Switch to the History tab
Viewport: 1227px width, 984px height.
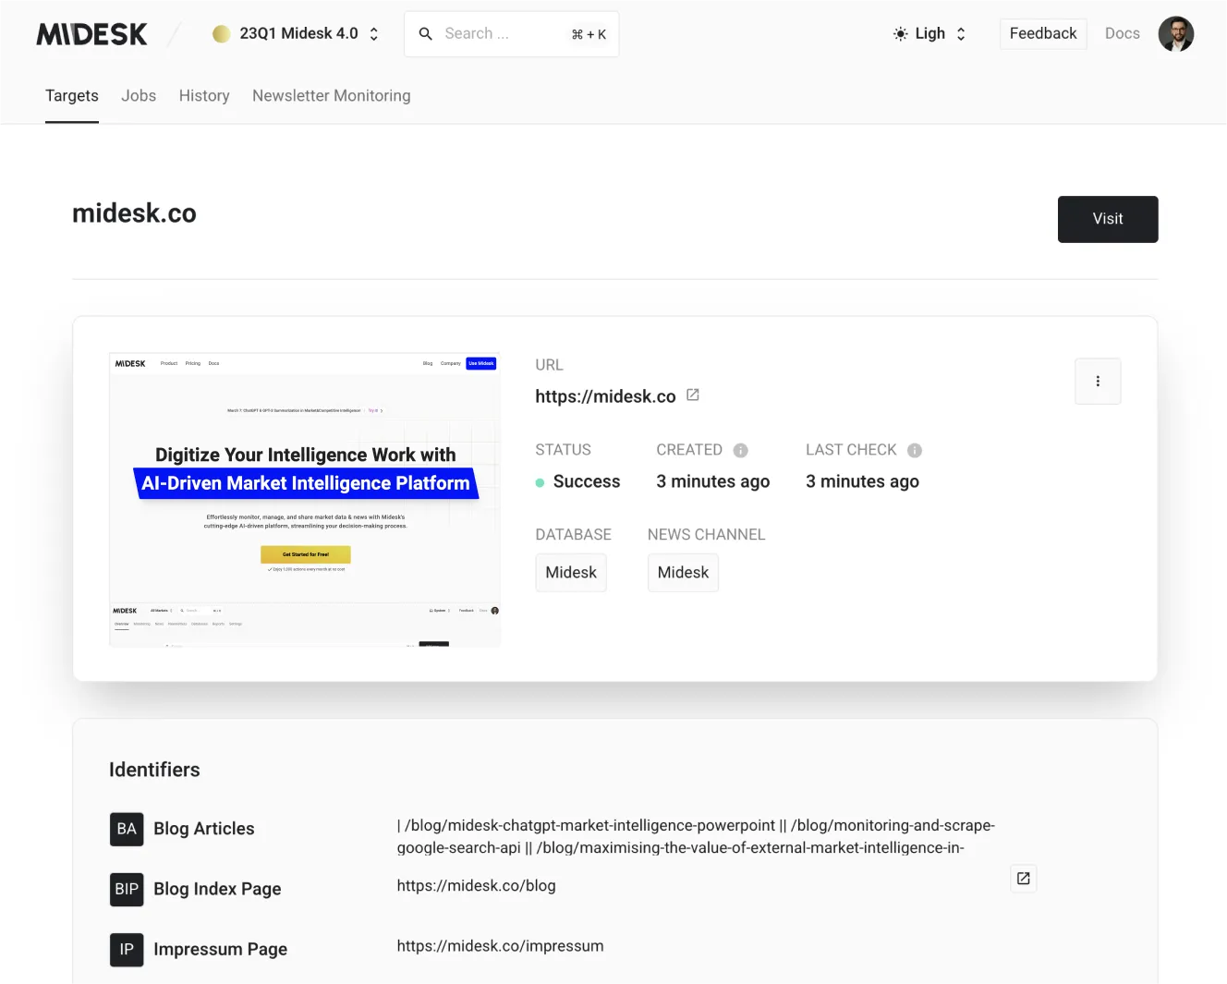click(x=204, y=95)
